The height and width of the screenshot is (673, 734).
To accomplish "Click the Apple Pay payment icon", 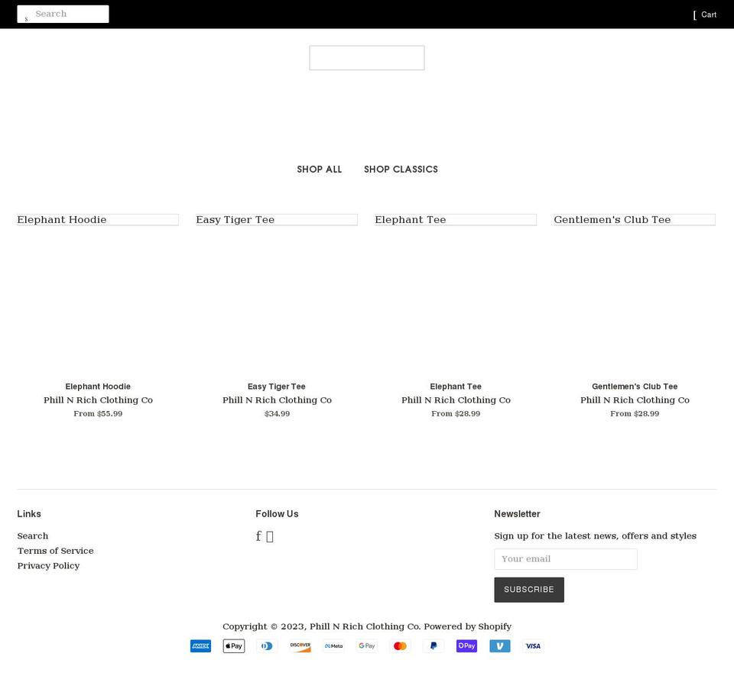I will pos(234,645).
